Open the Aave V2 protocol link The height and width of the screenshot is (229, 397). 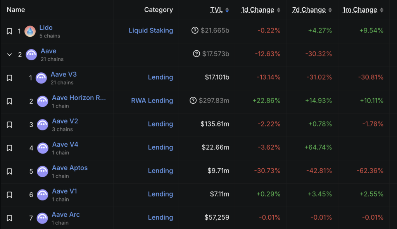(65, 121)
